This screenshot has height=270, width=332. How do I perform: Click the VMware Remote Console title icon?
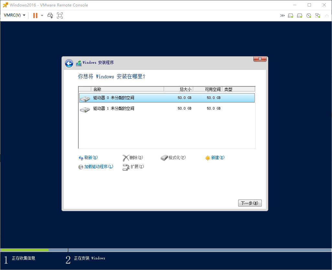(5, 5)
